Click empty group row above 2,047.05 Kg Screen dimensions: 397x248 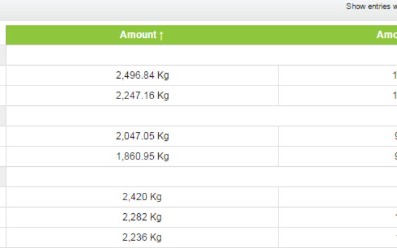(202, 116)
